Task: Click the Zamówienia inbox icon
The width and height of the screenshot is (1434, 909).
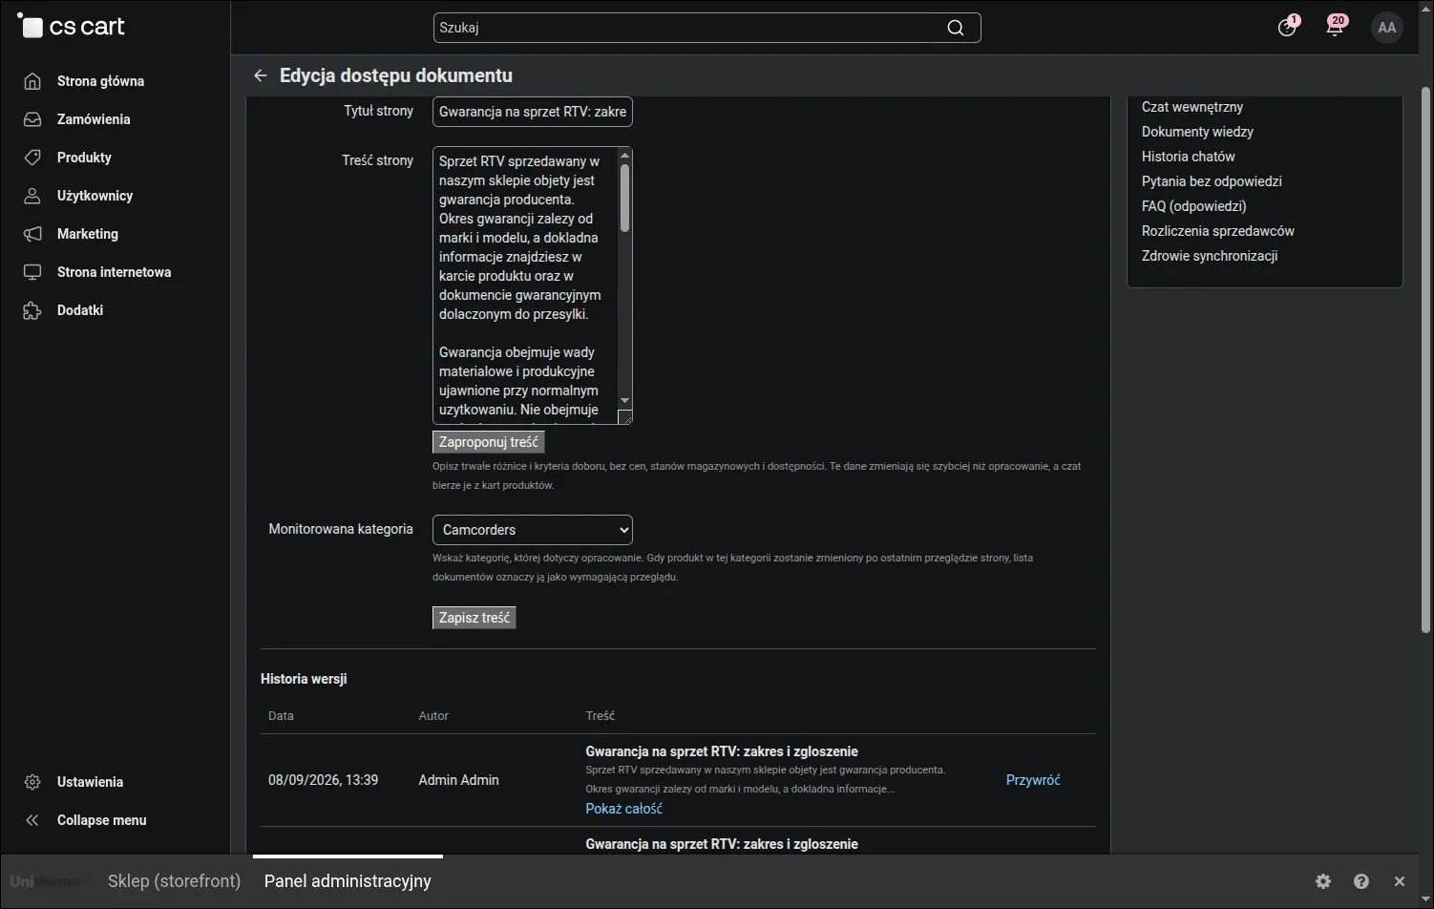Action: (x=32, y=119)
